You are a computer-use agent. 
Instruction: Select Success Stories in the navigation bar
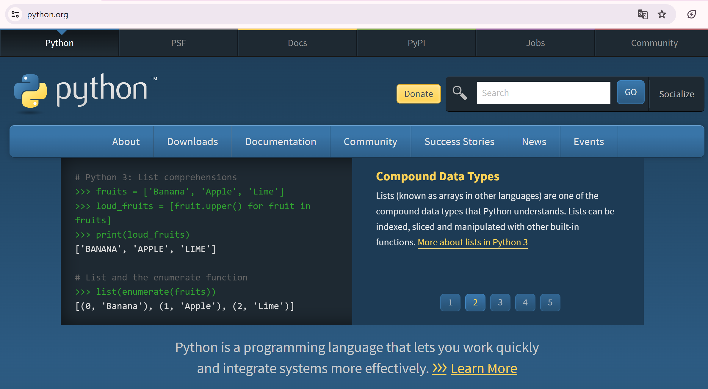tap(459, 141)
